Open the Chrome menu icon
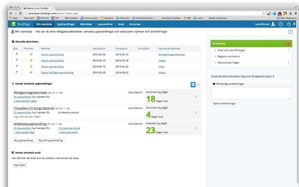 click(x=296, y=13)
